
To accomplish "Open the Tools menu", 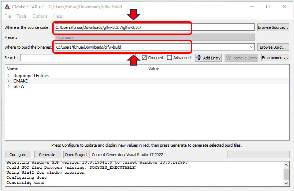I will [x=22, y=16].
